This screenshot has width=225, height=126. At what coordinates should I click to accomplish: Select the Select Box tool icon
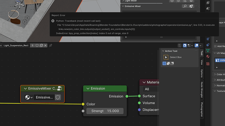point(166,57)
